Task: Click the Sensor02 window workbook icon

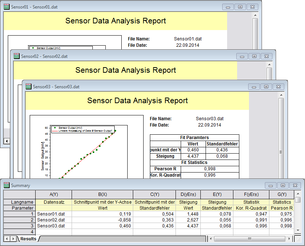Action: [x=17, y=56]
